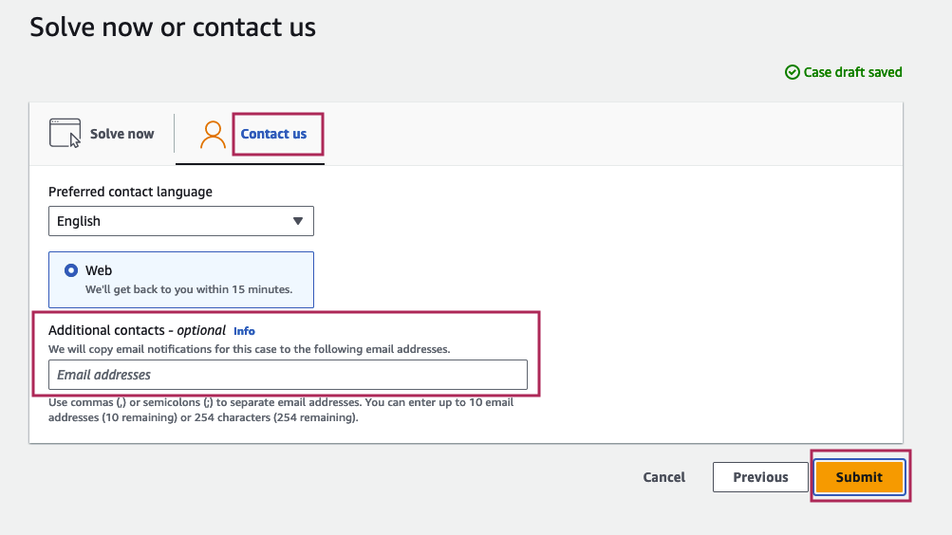Click the Additional contacts optional label

[x=138, y=331]
